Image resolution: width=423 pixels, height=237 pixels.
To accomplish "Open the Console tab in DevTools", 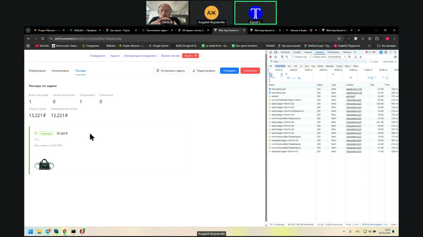I will pos(297,52).
